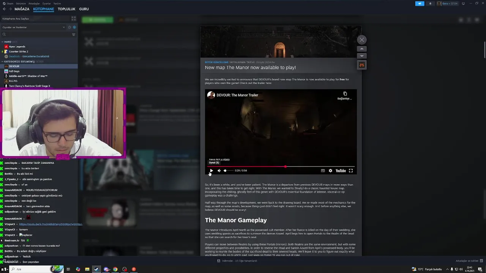Toggle video subtitles
The height and width of the screenshot is (273, 486).
pos(323,171)
